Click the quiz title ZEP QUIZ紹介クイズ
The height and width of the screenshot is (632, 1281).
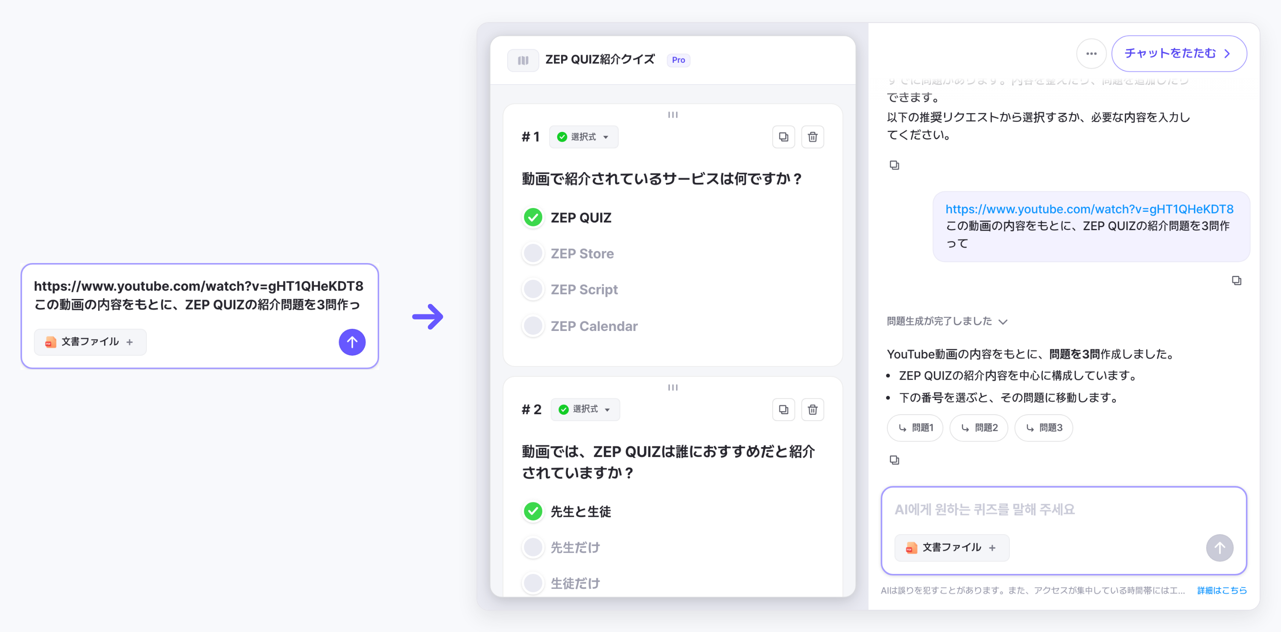tap(600, 60)
